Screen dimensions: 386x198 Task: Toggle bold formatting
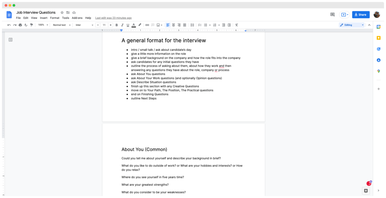117,25
